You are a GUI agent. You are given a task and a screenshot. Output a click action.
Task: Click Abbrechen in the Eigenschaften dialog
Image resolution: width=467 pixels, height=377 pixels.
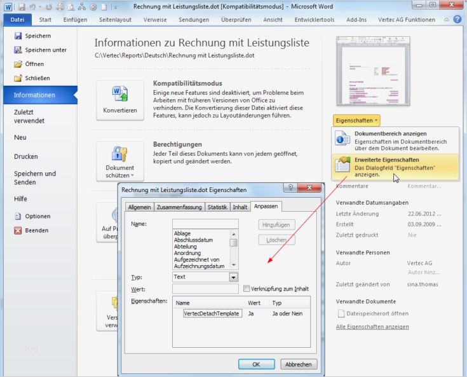pos(299,364)
